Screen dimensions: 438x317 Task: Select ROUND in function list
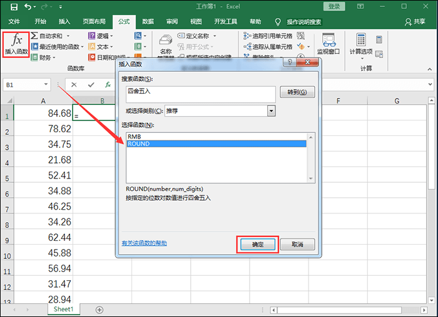coord(216,144)
